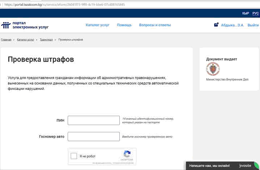Screen dimensions: 260x170
Task: Open 'Напишите нам, мы онлайн!' chat widget
Action: (x=209, y=166)
